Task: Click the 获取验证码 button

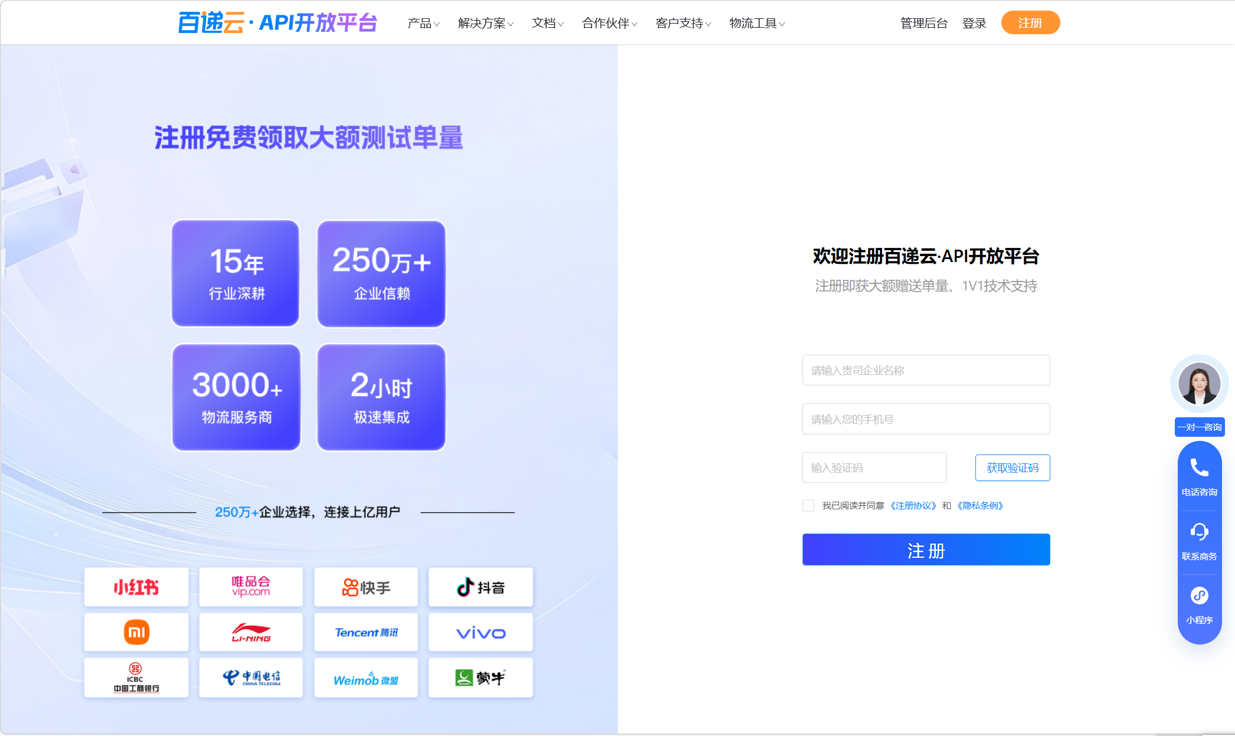Action: (x=1012, y=468)
